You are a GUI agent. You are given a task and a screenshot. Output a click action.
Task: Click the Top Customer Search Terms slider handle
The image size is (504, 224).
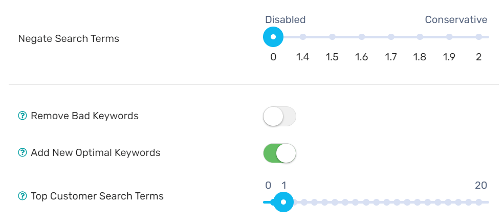(283, 202)
